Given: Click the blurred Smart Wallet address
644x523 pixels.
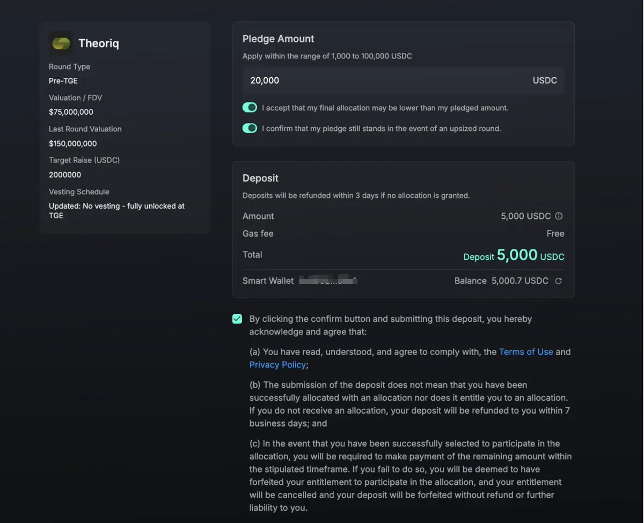Looking at the screenshot, I should [328, 281].
